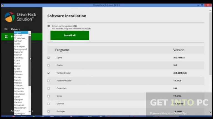Screen dimensions: 213x119
Task: Select Hungarian in language list
Action: (19, 88)
